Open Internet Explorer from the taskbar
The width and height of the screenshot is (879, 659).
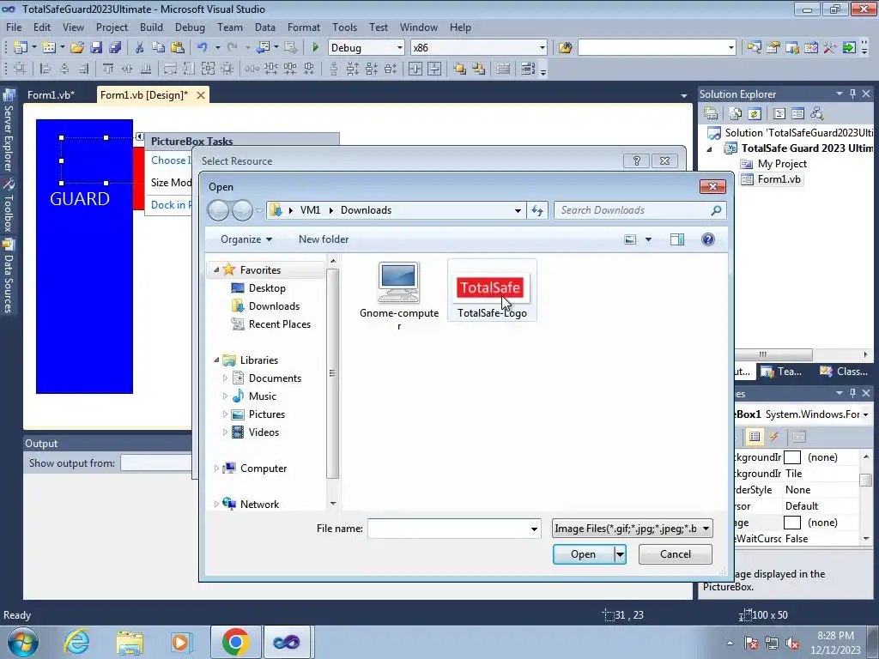(x=76, y=642)
